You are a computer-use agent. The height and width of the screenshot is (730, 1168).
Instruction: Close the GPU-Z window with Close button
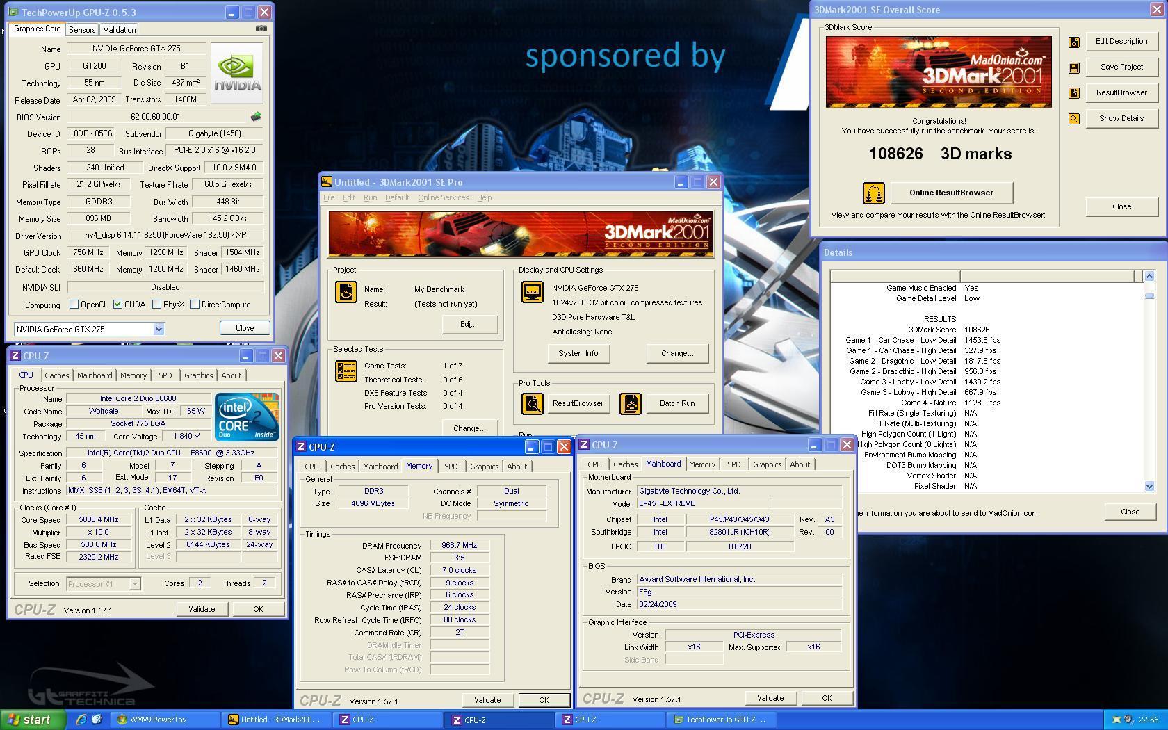[x=245, y=328]
